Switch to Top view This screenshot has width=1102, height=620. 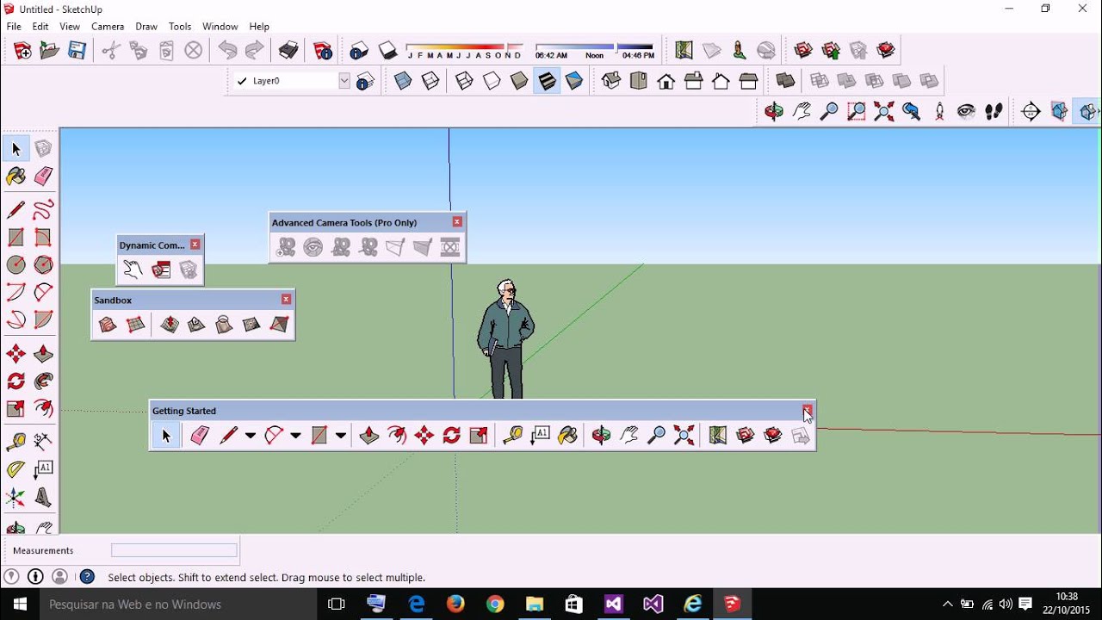(639, 81)
